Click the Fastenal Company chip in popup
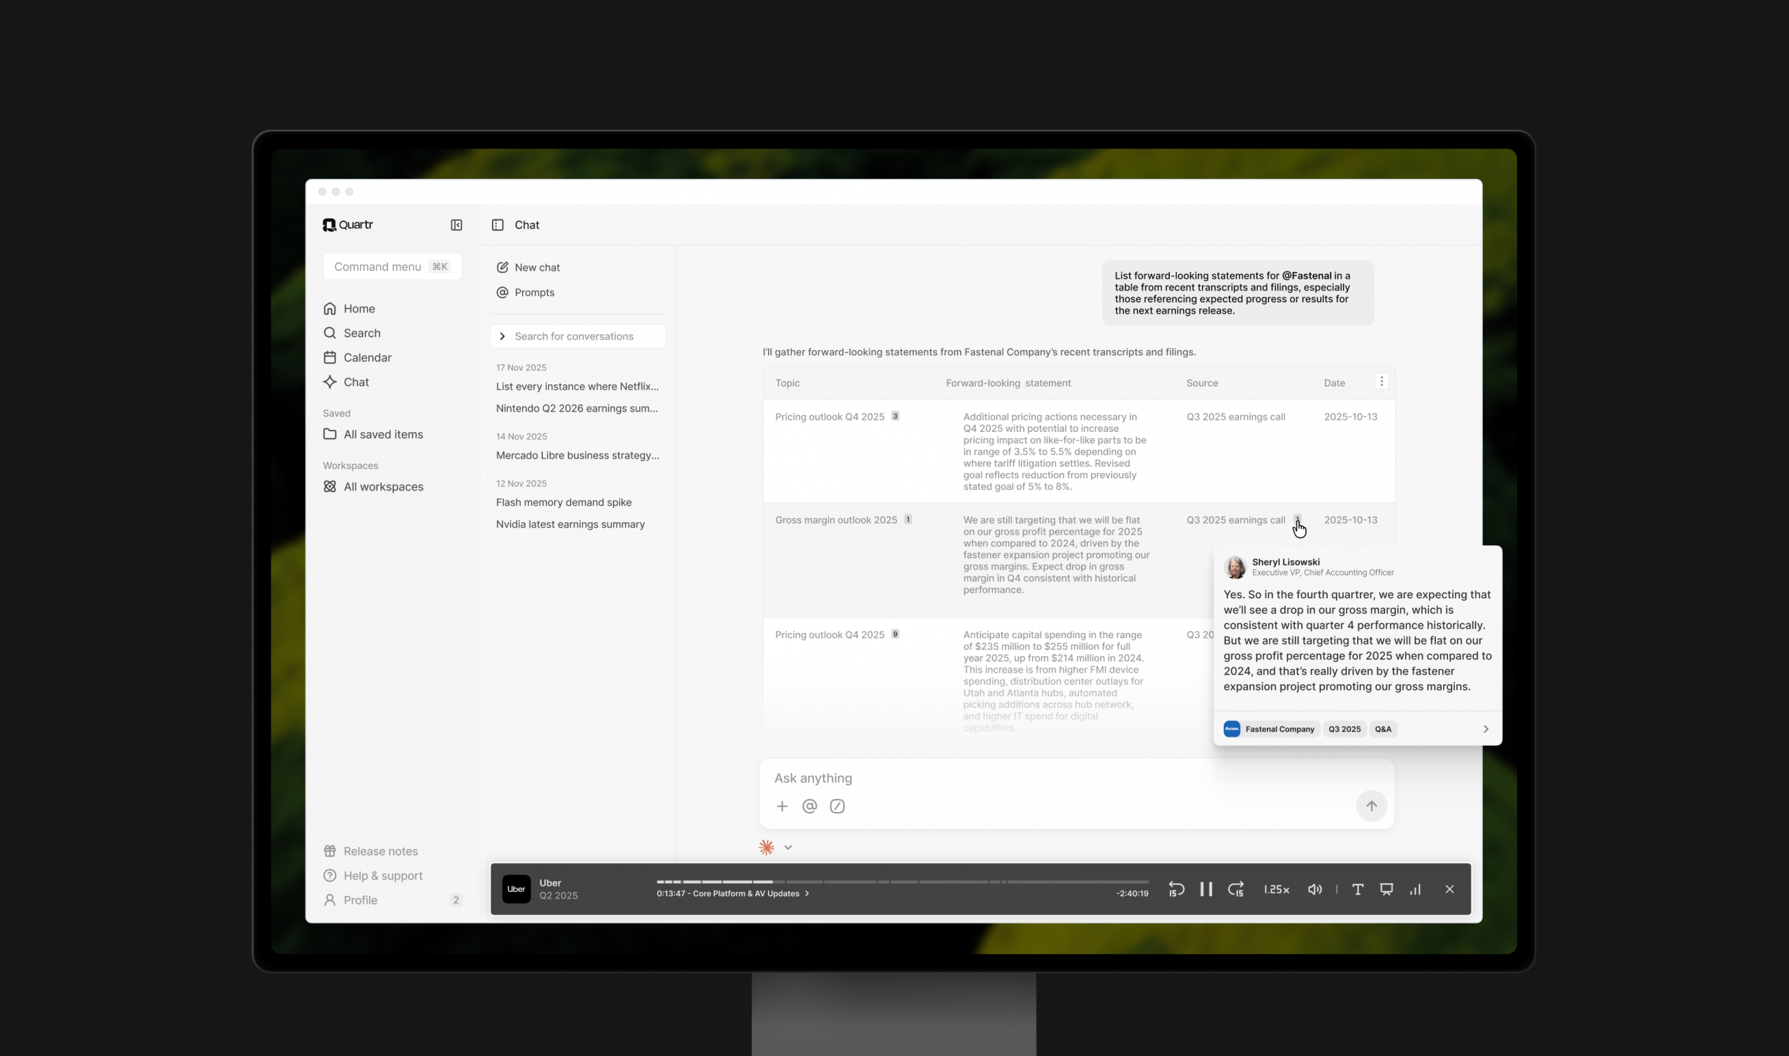The image size is (1789, 1056). (x=1271, y=730)
